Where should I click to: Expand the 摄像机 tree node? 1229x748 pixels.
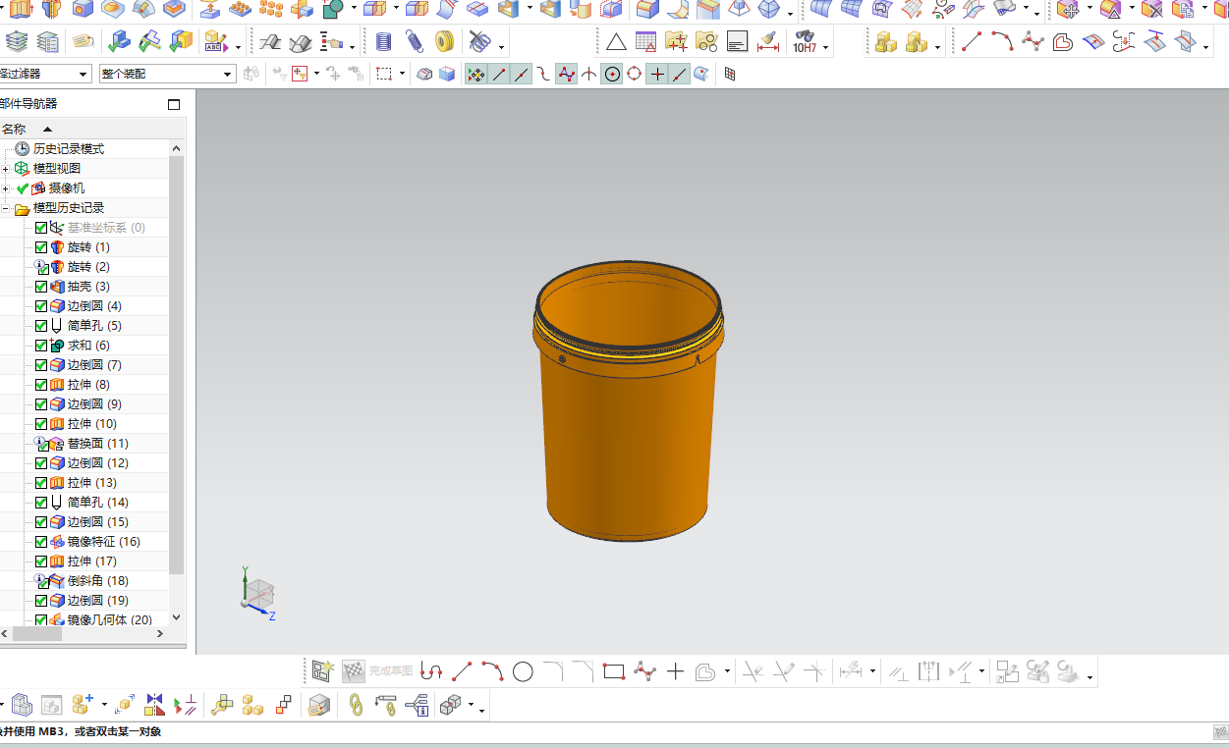(6, 188)
